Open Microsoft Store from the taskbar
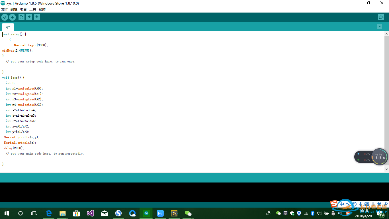The height and width of the screenshot is (219, 389). pyautogui.click(x=77, y=213)
